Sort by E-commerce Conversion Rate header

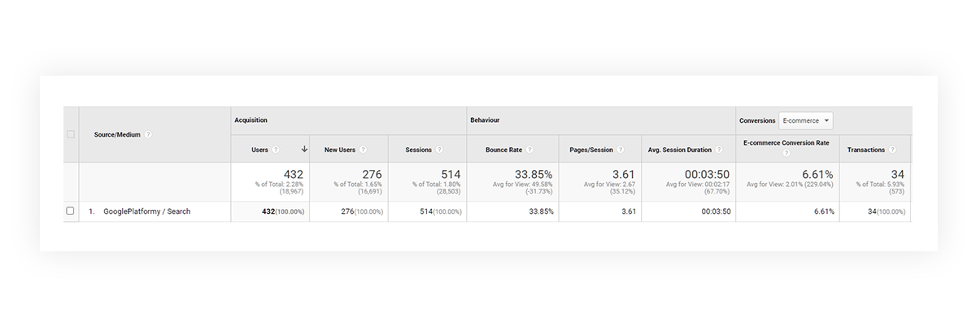[786, 142]
